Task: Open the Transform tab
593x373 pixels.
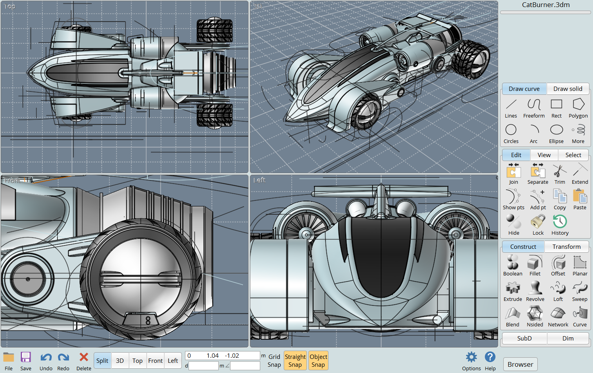Action: point(566,246)
